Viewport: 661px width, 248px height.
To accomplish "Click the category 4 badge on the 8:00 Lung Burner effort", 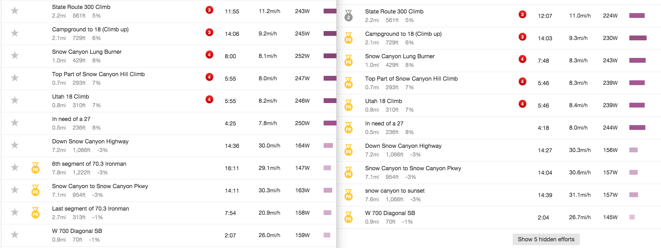I will coord(209,55).
